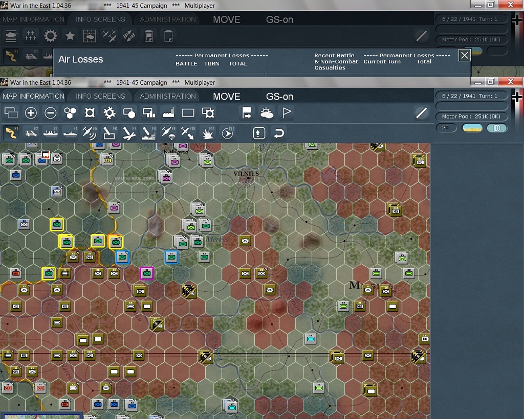The height and width of the screenshot is (419, 524).
Task: Click Motor Pool readout in front window
Action: 471,117
